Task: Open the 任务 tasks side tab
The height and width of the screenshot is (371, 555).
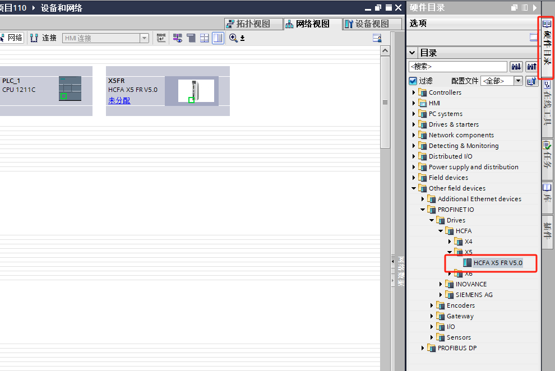Action: 547,159
